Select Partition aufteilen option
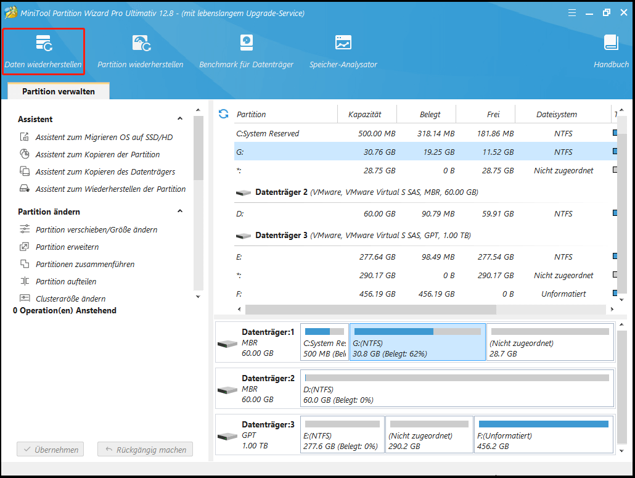Viewport: 635px width, 478px height. pyautogui.click(x=66, y=281)
